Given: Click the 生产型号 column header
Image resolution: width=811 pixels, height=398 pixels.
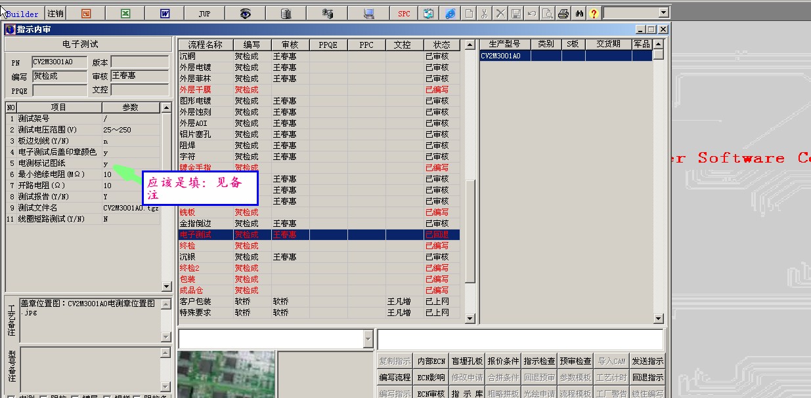Looking at the screenshot, I should coord(505,44).
